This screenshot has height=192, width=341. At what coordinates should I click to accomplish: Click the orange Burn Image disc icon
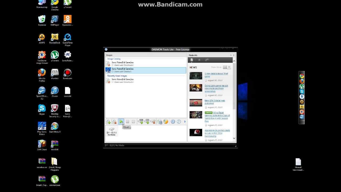click(x=166, y=122)
